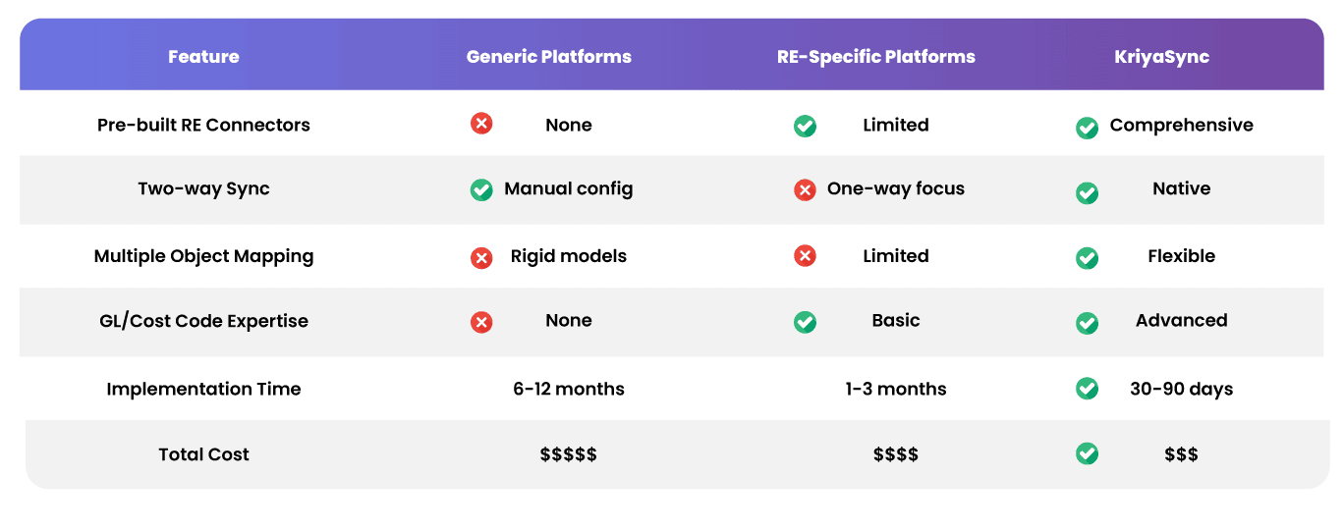Click green check beside '30-90 days'
1343x530 pixels.
coord(1087,389)
